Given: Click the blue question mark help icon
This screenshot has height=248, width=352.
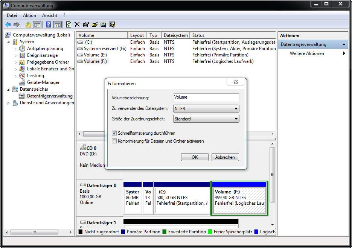Looking at the screenshot, I should (x=48, y=24).
